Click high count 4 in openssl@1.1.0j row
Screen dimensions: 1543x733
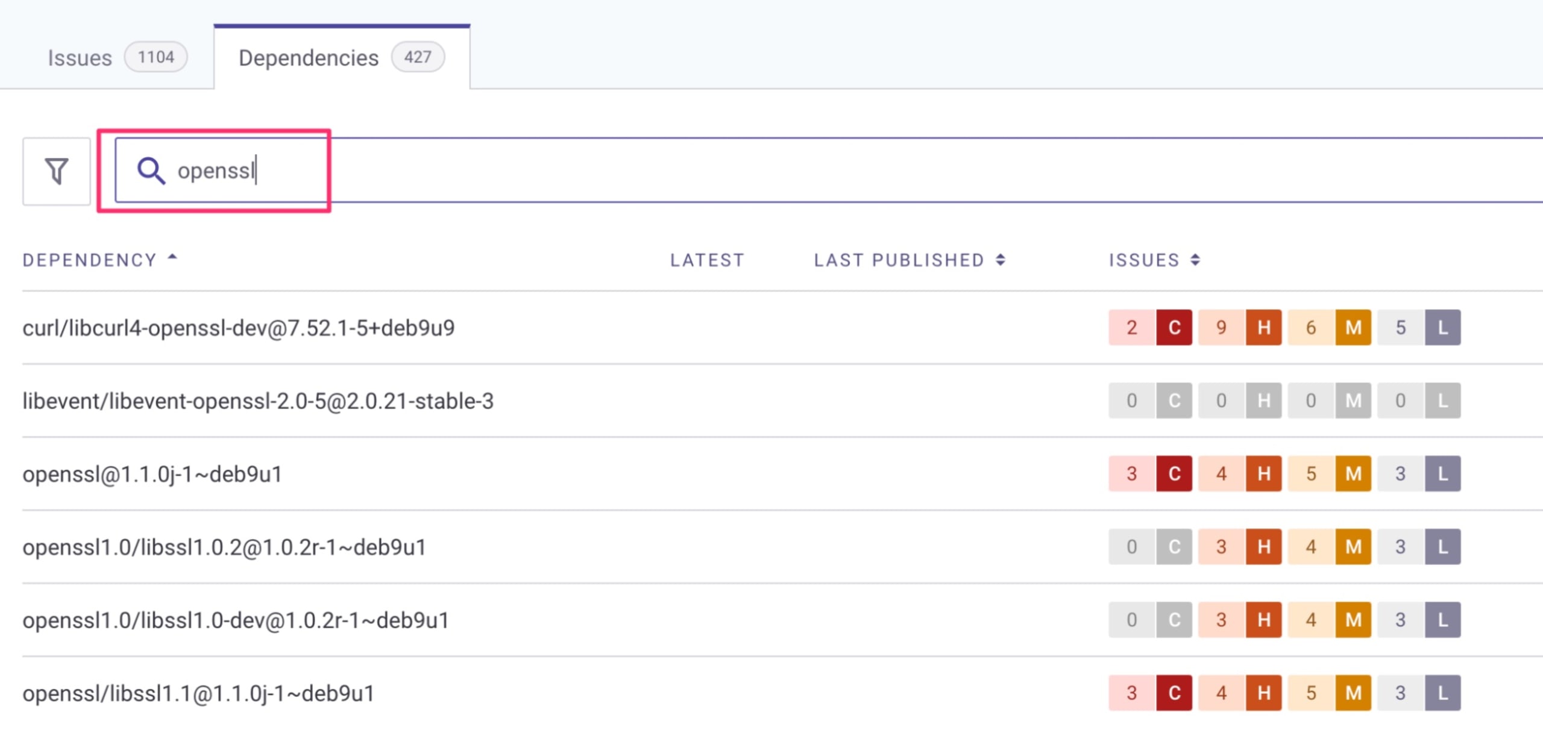tap(1222, 473)
